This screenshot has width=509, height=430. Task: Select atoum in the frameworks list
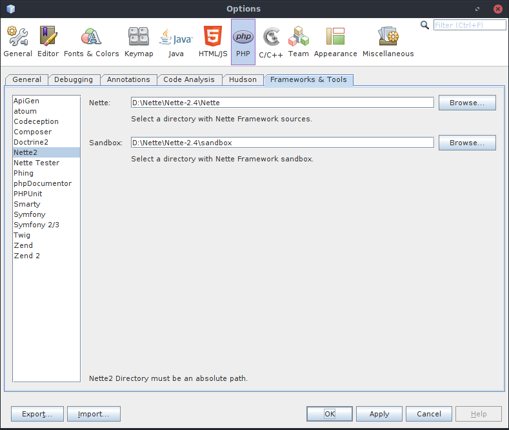(46, 111)
